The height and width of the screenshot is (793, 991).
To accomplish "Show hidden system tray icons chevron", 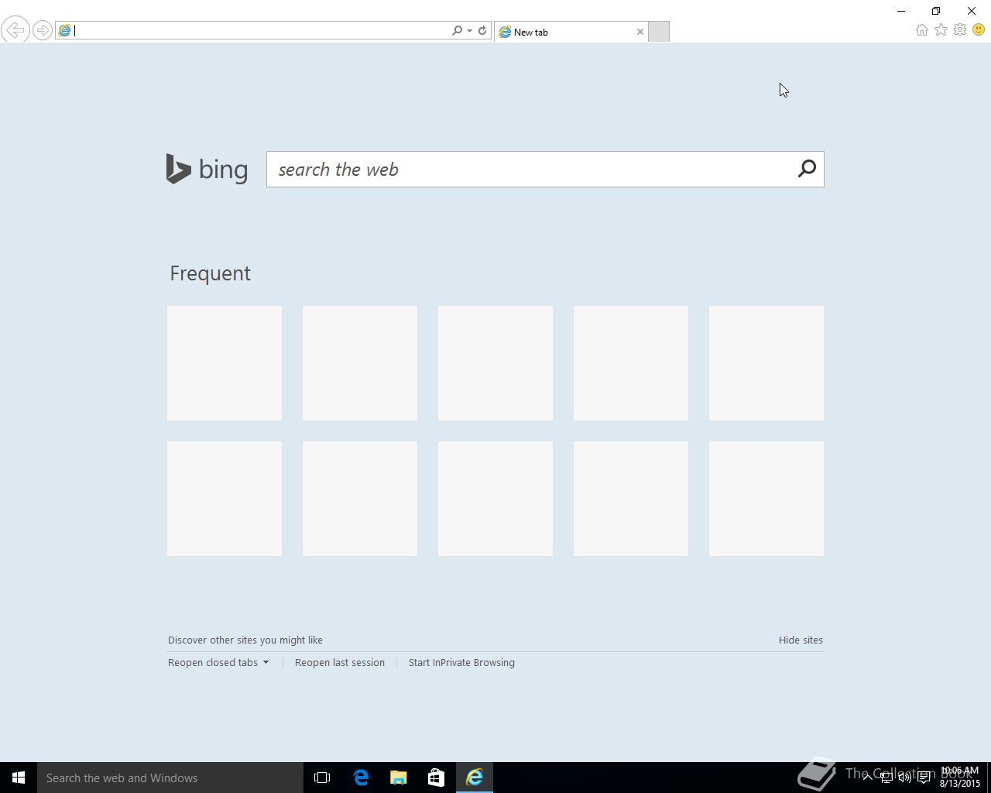I will [867, 778].
